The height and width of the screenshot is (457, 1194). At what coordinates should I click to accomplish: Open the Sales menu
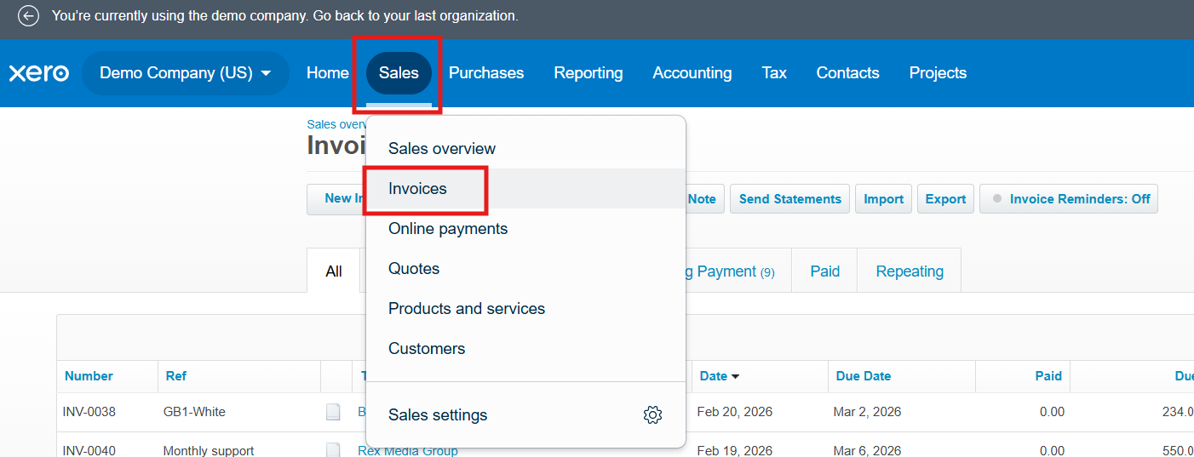click(x=399, y=73)
